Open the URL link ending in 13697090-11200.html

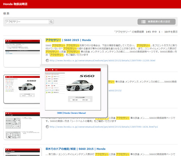(102, 61)
